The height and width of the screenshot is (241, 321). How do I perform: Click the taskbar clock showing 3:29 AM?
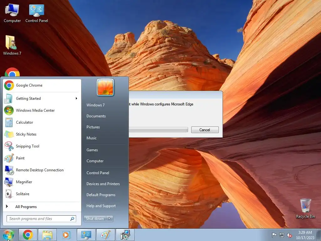[x=305, y=235]
